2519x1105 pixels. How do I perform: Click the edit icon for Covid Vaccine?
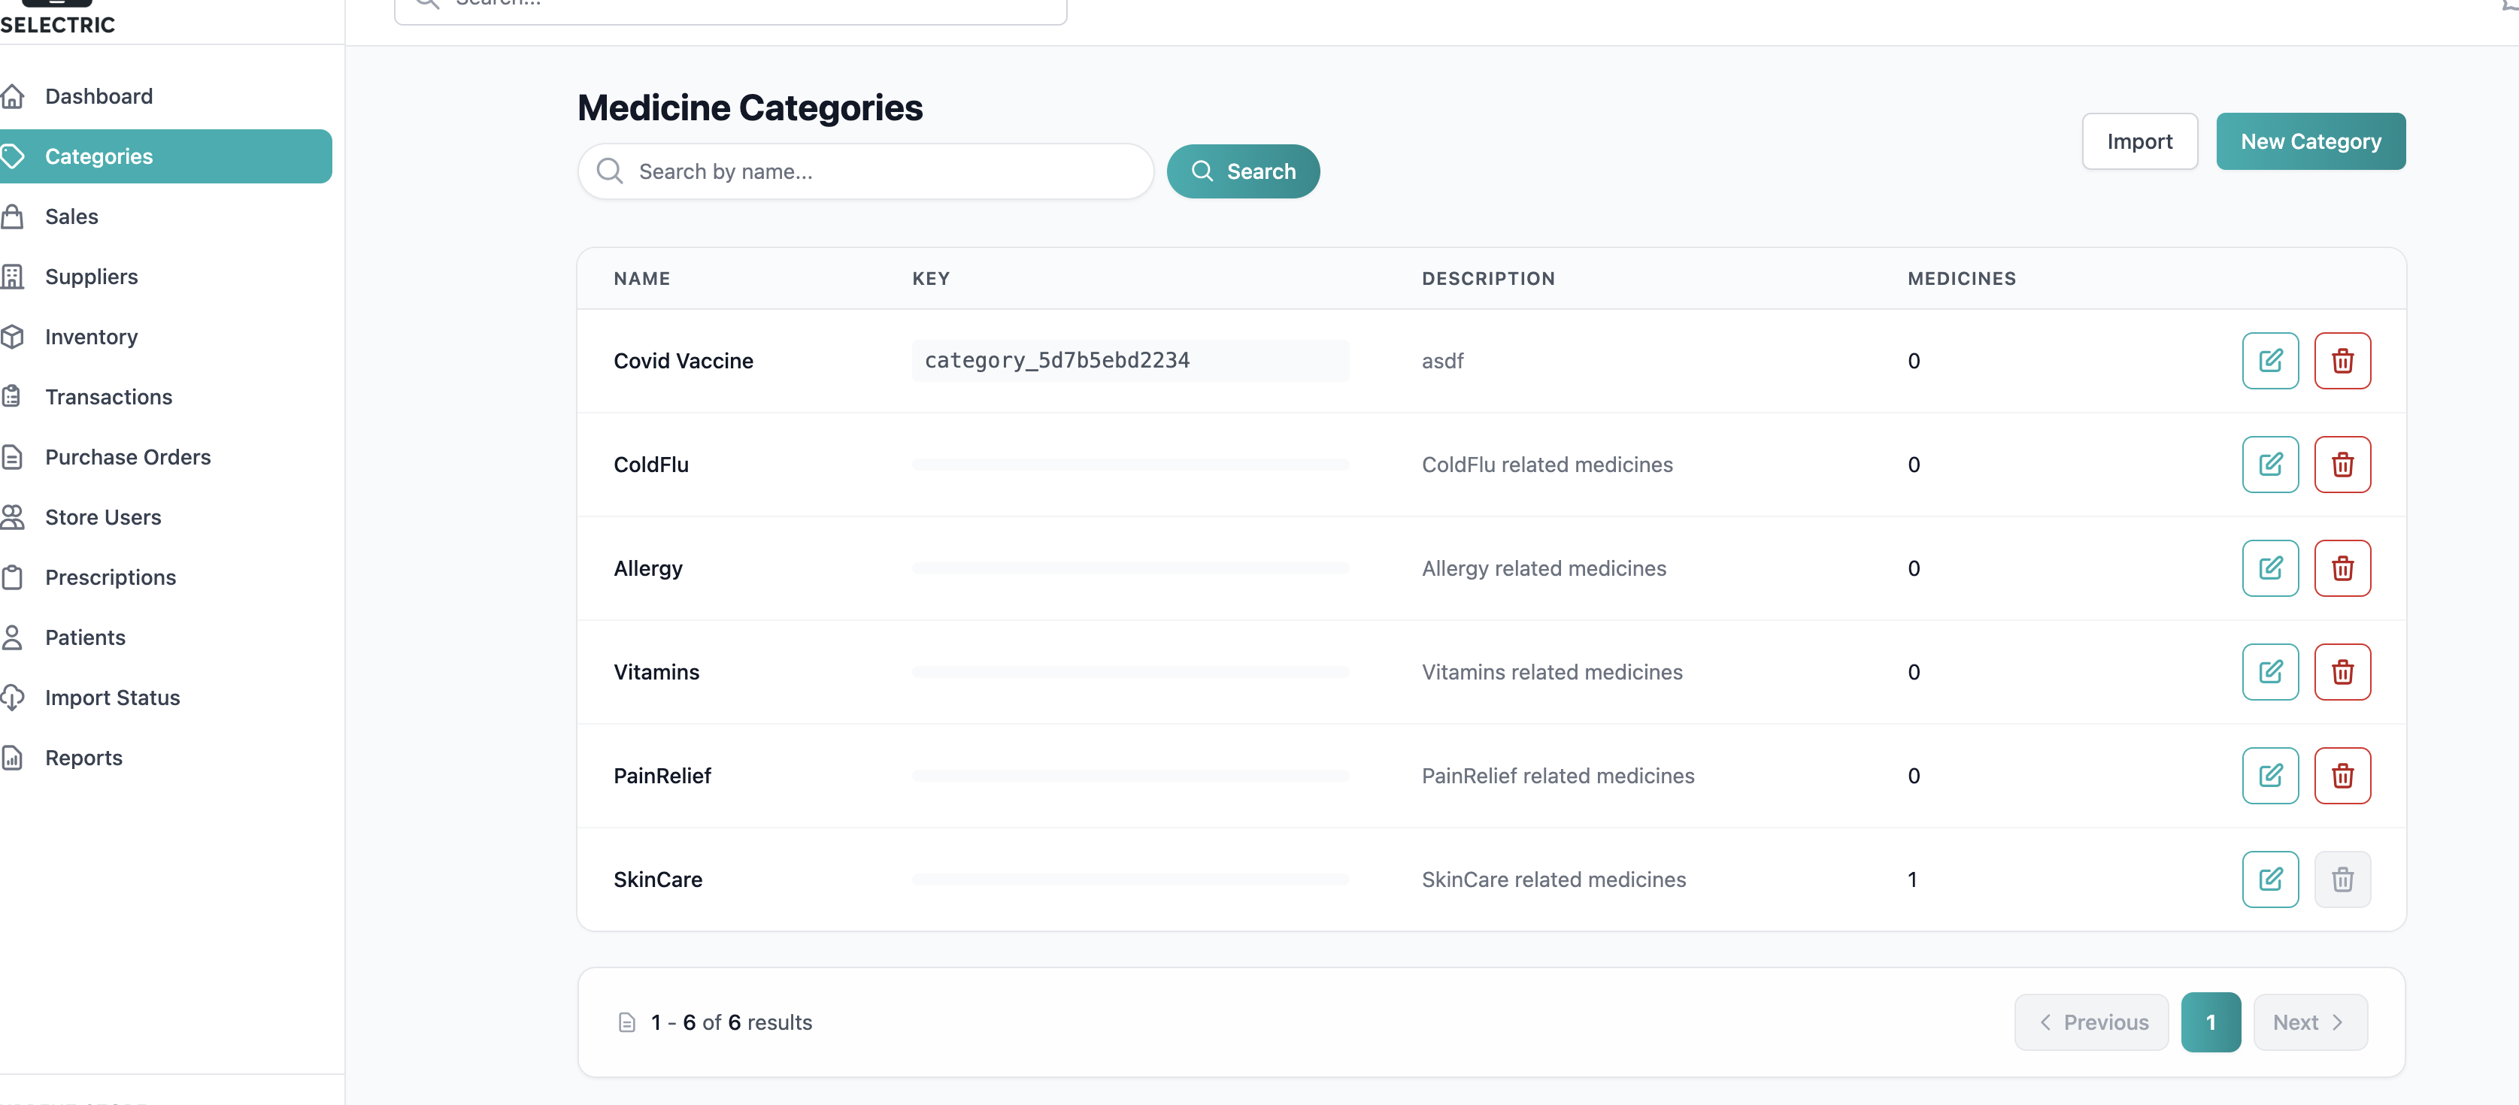pos(2269,361)
